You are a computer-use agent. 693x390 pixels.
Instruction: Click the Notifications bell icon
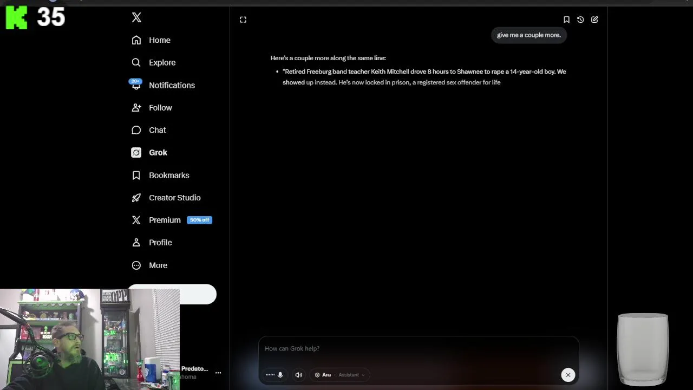[136, 86]
